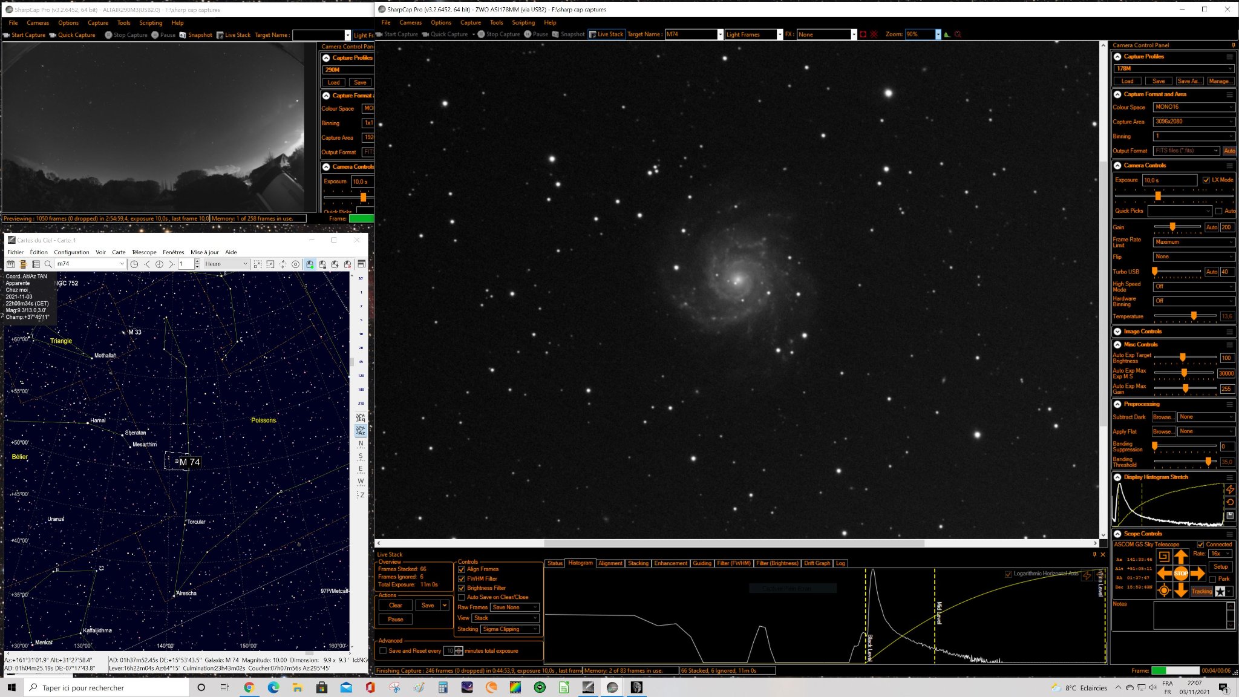The height and width of the screenshot is (697, 1239).
Task: Open Chrome from the Windows taskbar
Action: [x=249, y=687]
